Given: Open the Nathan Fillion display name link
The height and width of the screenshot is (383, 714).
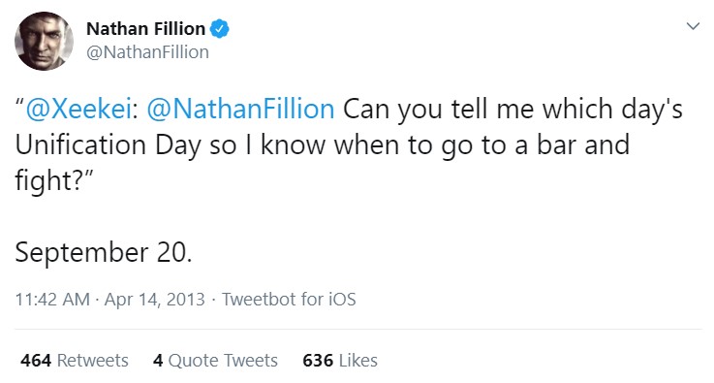Looking at the screenshot, I should pos(145,29).
